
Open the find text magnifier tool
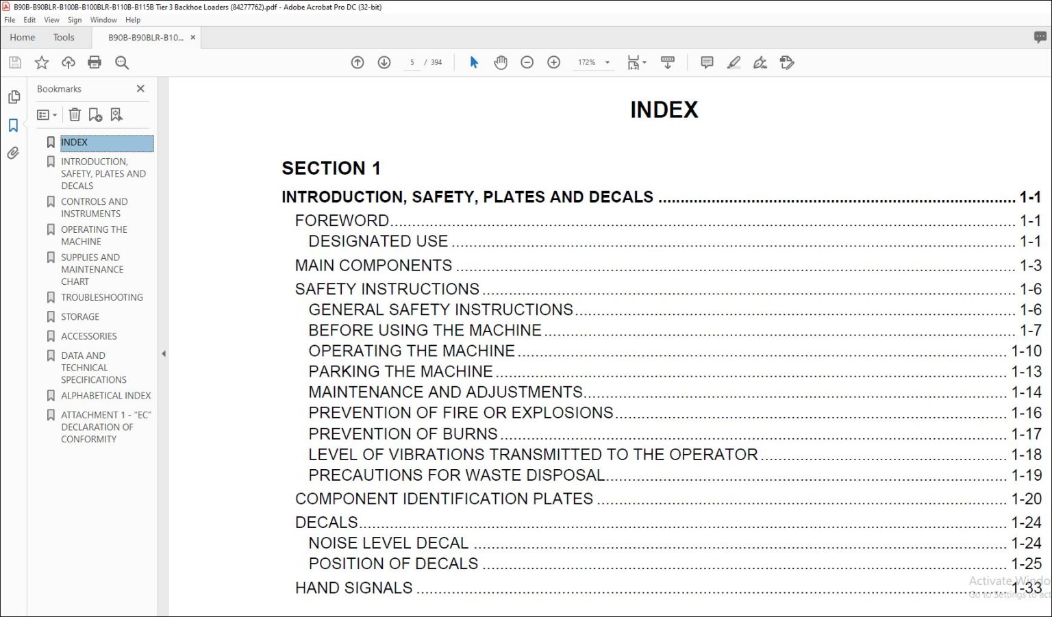tap(122, 62)
